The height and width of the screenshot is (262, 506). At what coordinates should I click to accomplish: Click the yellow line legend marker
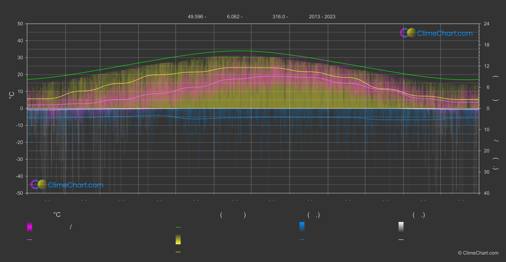178,252
